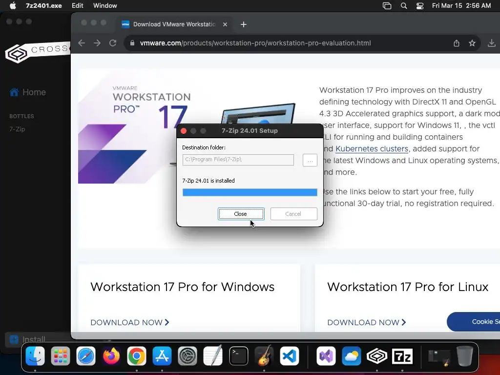Open the recent screenshot stack in the Dock

click(439, 357)
